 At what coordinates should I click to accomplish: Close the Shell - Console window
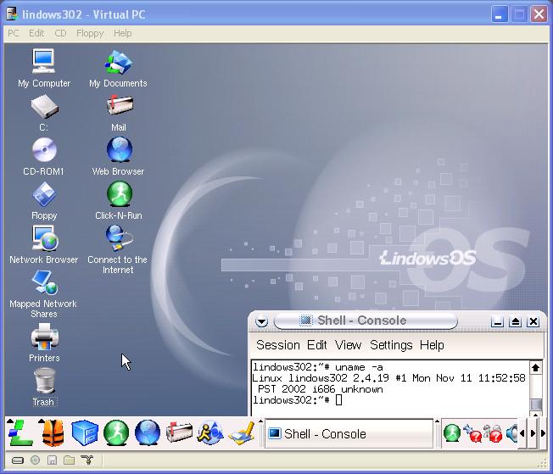pos(533,321)
